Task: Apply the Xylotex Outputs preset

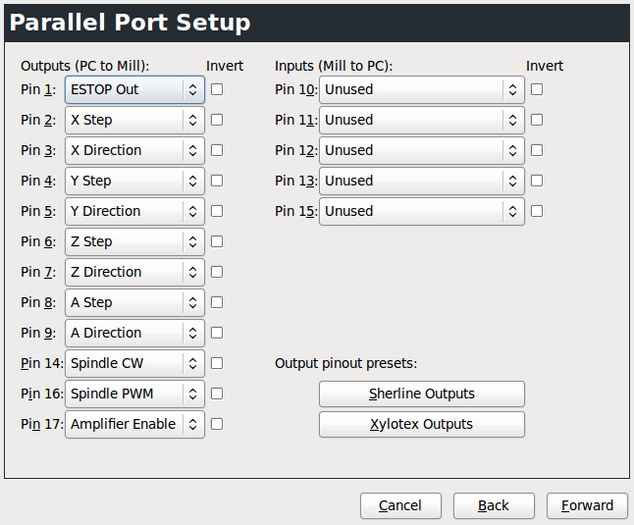Action: click(x=422, y=424)
